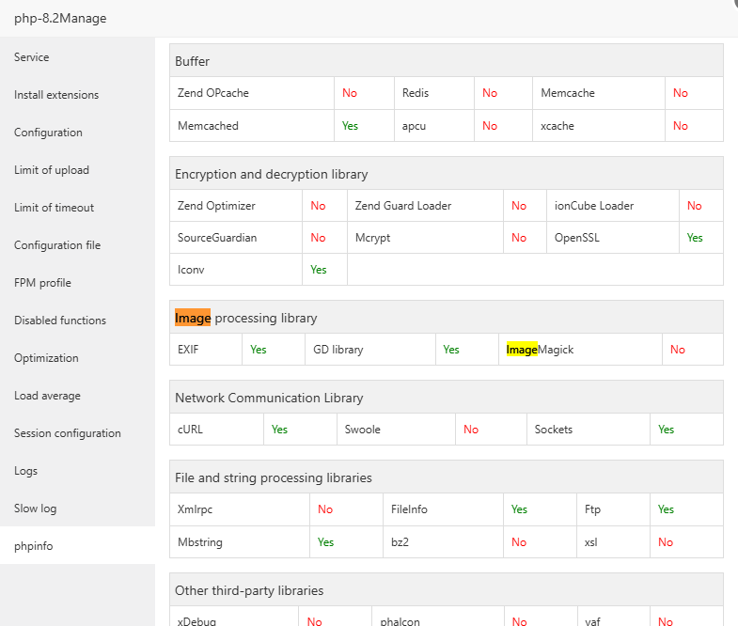The width and height of the screenshot is (738, 626).
Task: Open the Optimization settings tab
Action: [46, 358]
